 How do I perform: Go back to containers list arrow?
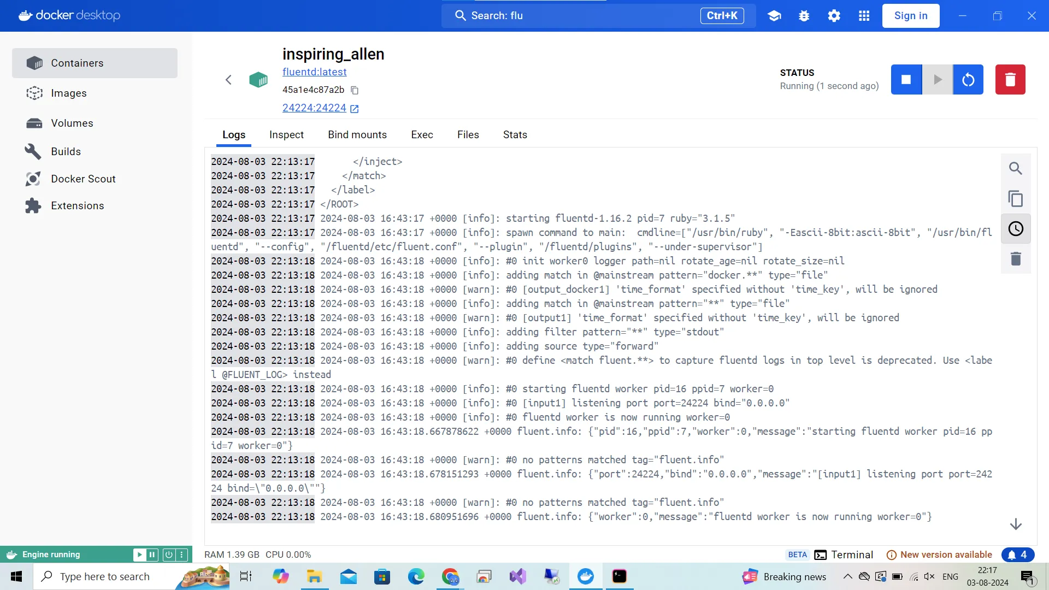click(x=228, y=80)
